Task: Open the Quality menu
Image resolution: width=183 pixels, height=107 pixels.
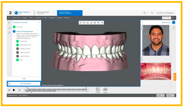Action: (x=59, y=18)
